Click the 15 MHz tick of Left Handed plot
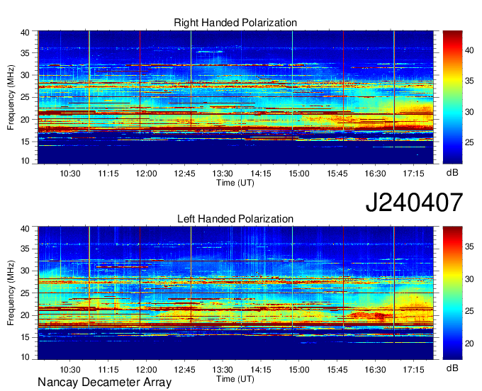Viewport: 482px width, 391px height. pyautogui.click(x=25, y=337)
